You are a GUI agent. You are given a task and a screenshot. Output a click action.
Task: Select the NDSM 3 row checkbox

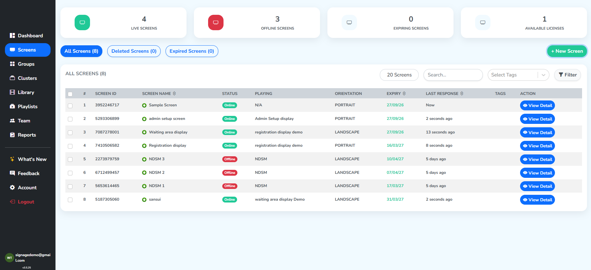click(70, 159)
